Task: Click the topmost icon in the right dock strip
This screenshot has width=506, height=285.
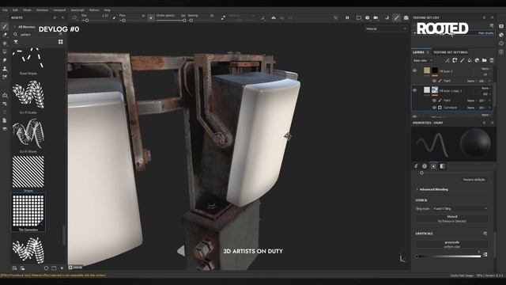Action: pos(501,26)
